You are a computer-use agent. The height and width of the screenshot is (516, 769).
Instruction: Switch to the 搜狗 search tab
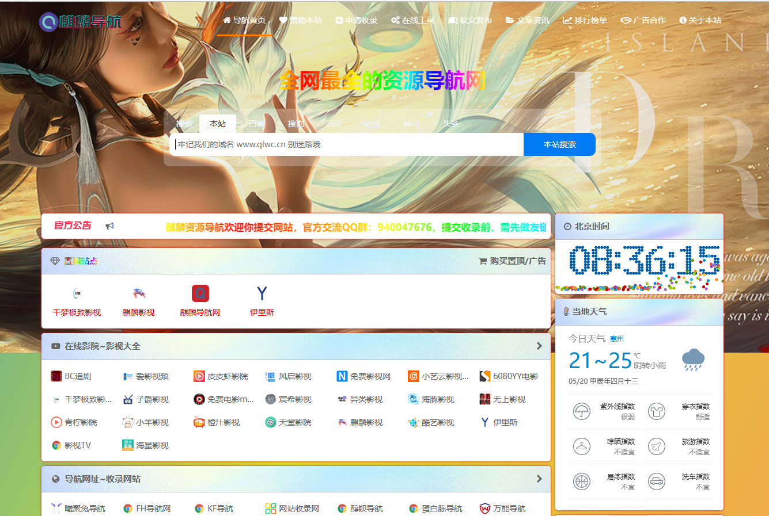point(296,124)
